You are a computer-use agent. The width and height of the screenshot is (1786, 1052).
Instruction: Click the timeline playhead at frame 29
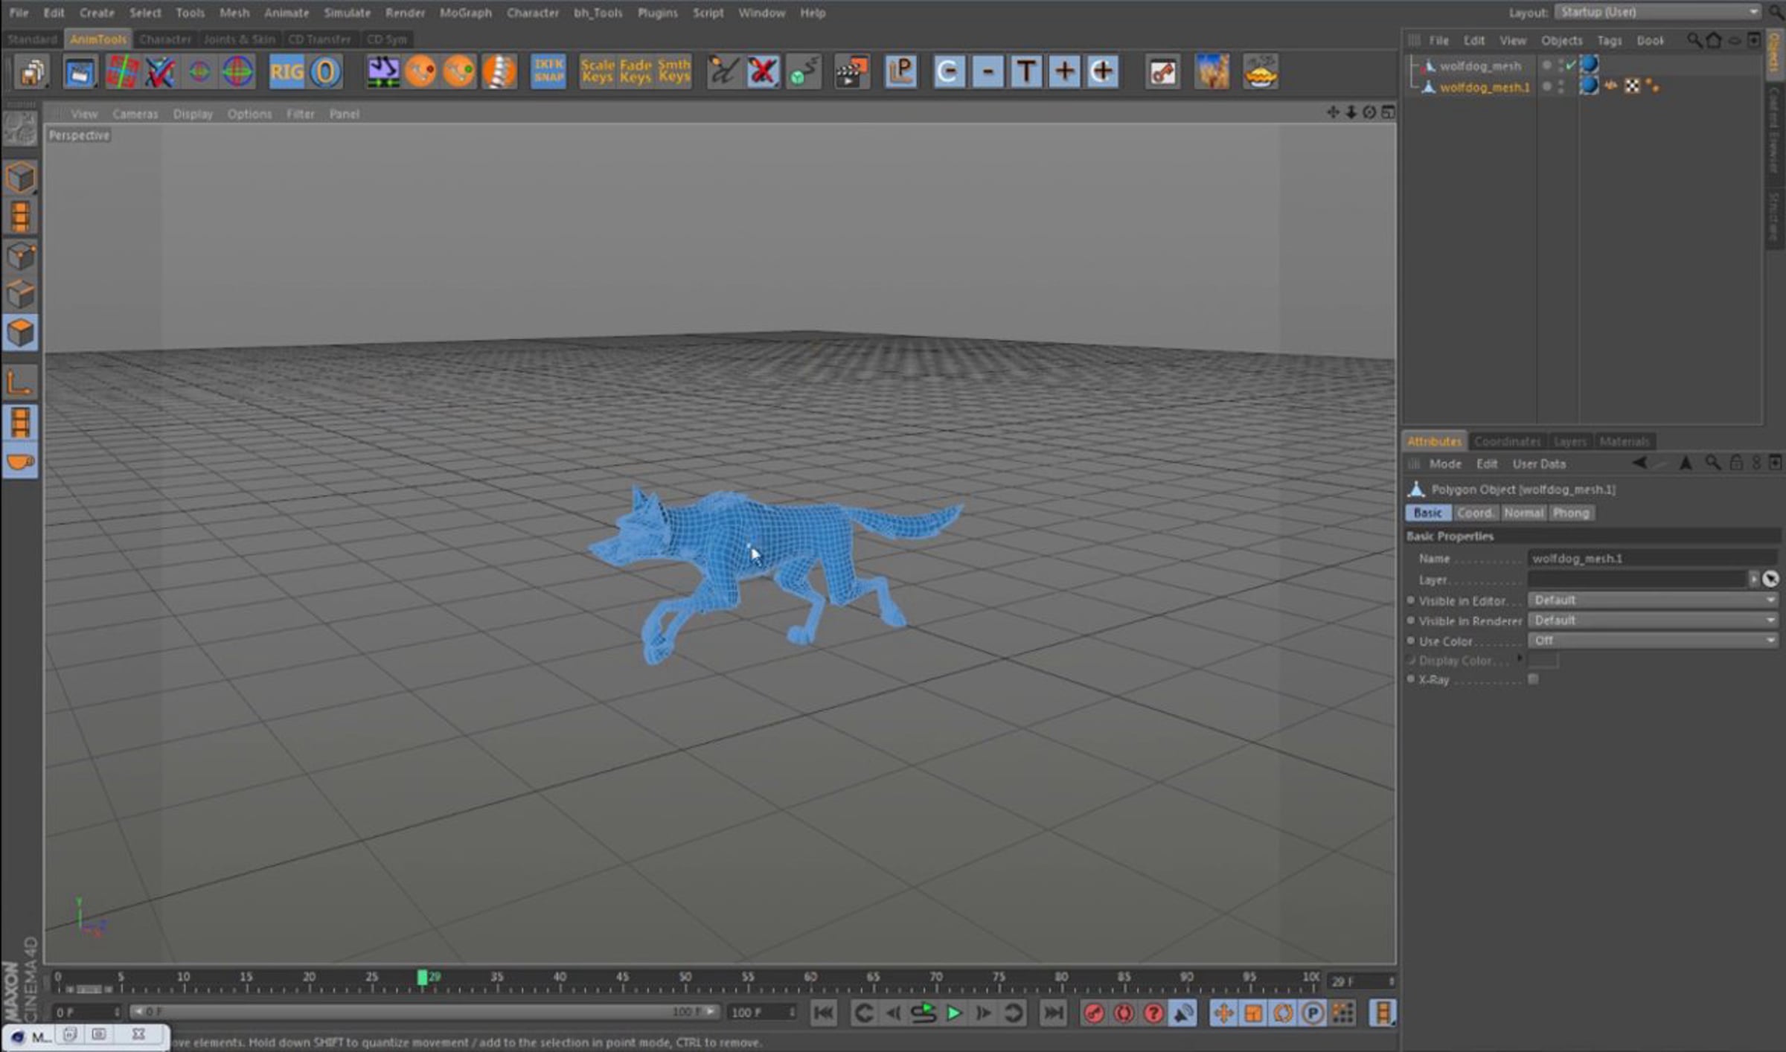click(x=422, y=977)
